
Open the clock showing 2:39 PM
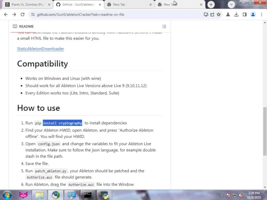tap(254, 195)
